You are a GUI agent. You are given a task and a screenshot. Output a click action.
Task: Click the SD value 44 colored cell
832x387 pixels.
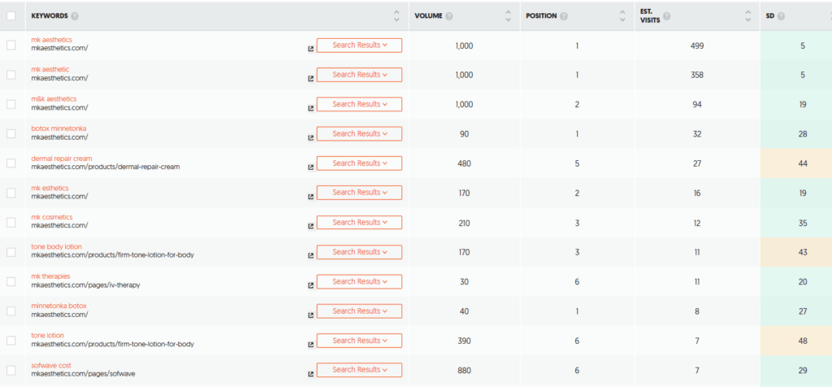point(796,163)
